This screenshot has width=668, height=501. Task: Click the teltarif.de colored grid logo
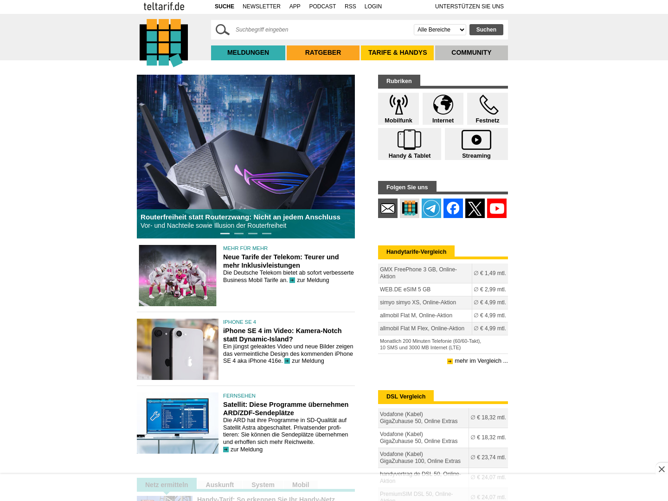point(164,43)
